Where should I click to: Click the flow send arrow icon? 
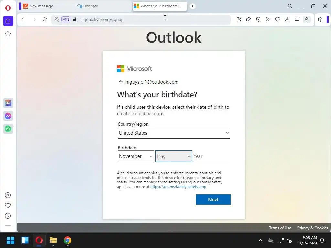click(268, 19)
